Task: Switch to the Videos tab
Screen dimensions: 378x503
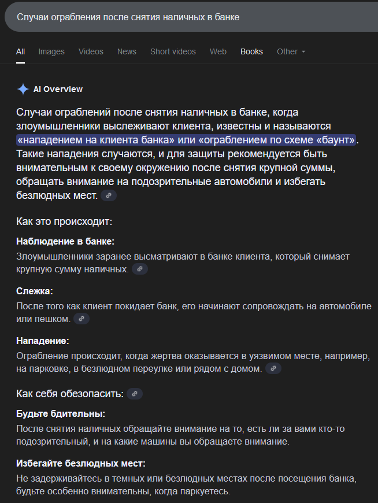Action: [x=91, y=51]
